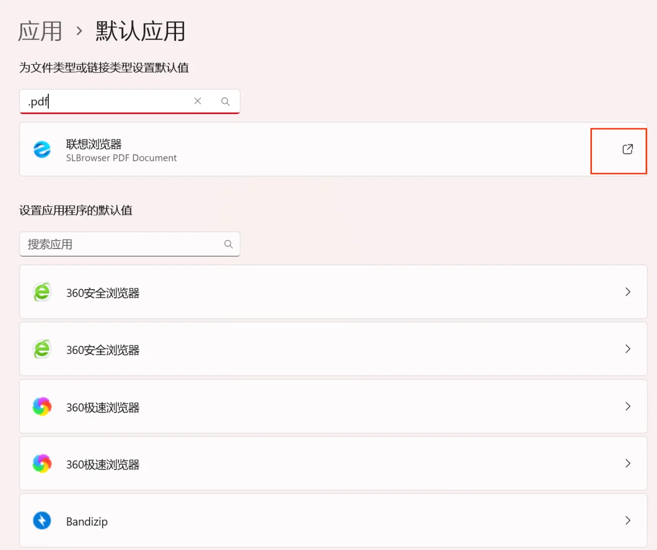This screenshot has height=550, width=657.
Task: Click the magnifier icon in the .pdf search box
Action: pos(225,101)
